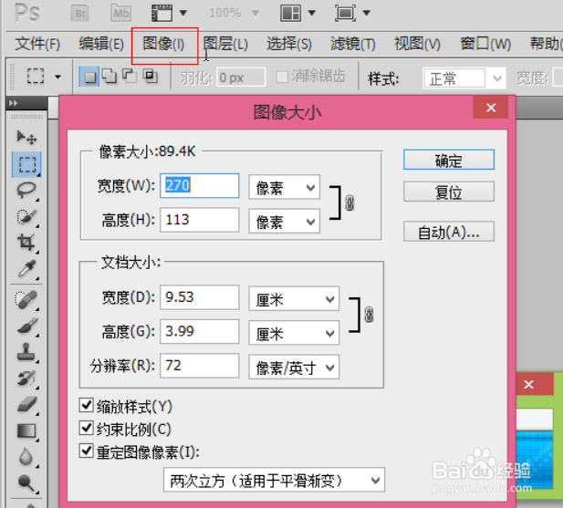
Task: Open the 编辑(E) menu
Action: (x=101, y=44)
